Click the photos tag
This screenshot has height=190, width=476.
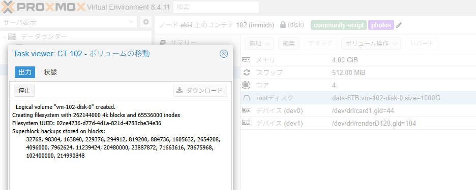point(381,25)
